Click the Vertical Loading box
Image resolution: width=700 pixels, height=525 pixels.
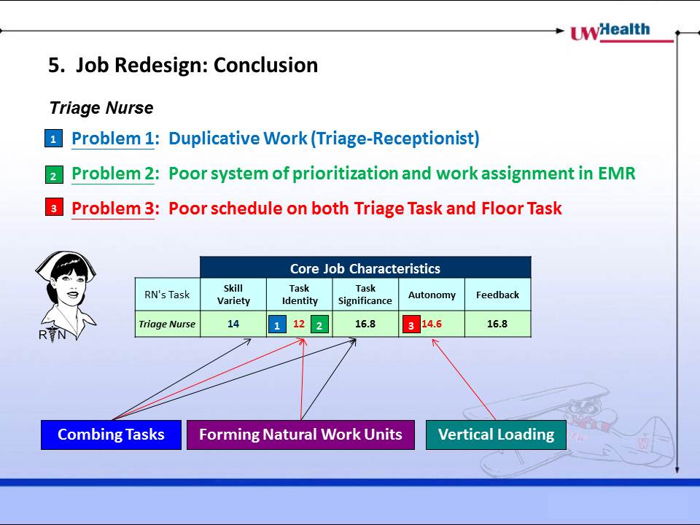(496, 435)
